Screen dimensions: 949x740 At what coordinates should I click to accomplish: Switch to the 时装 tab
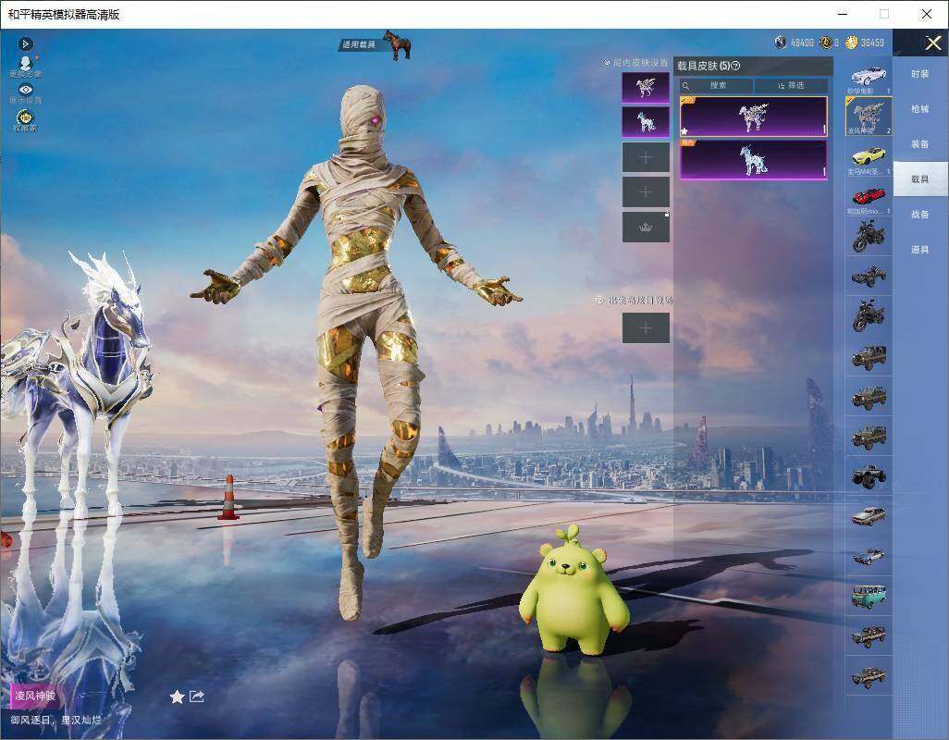tap(920, 74)
